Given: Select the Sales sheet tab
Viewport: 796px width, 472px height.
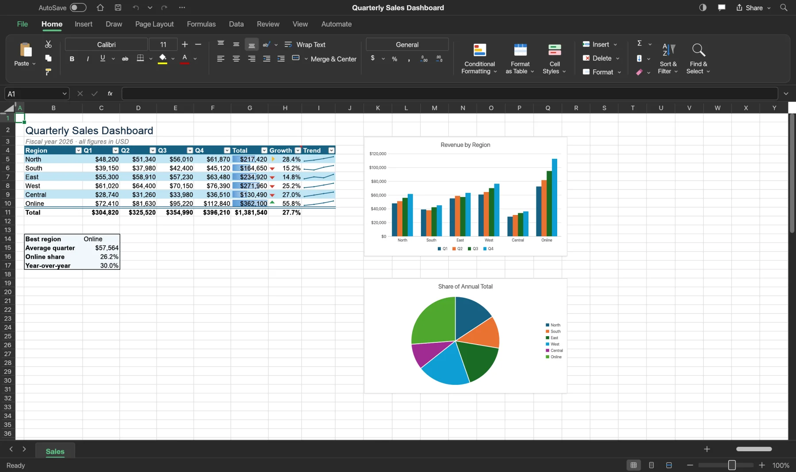Looking at the screenshot, I should point(55,451).
